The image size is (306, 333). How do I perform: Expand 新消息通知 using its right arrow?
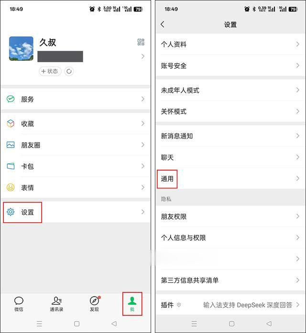click(x=298, y=136)
